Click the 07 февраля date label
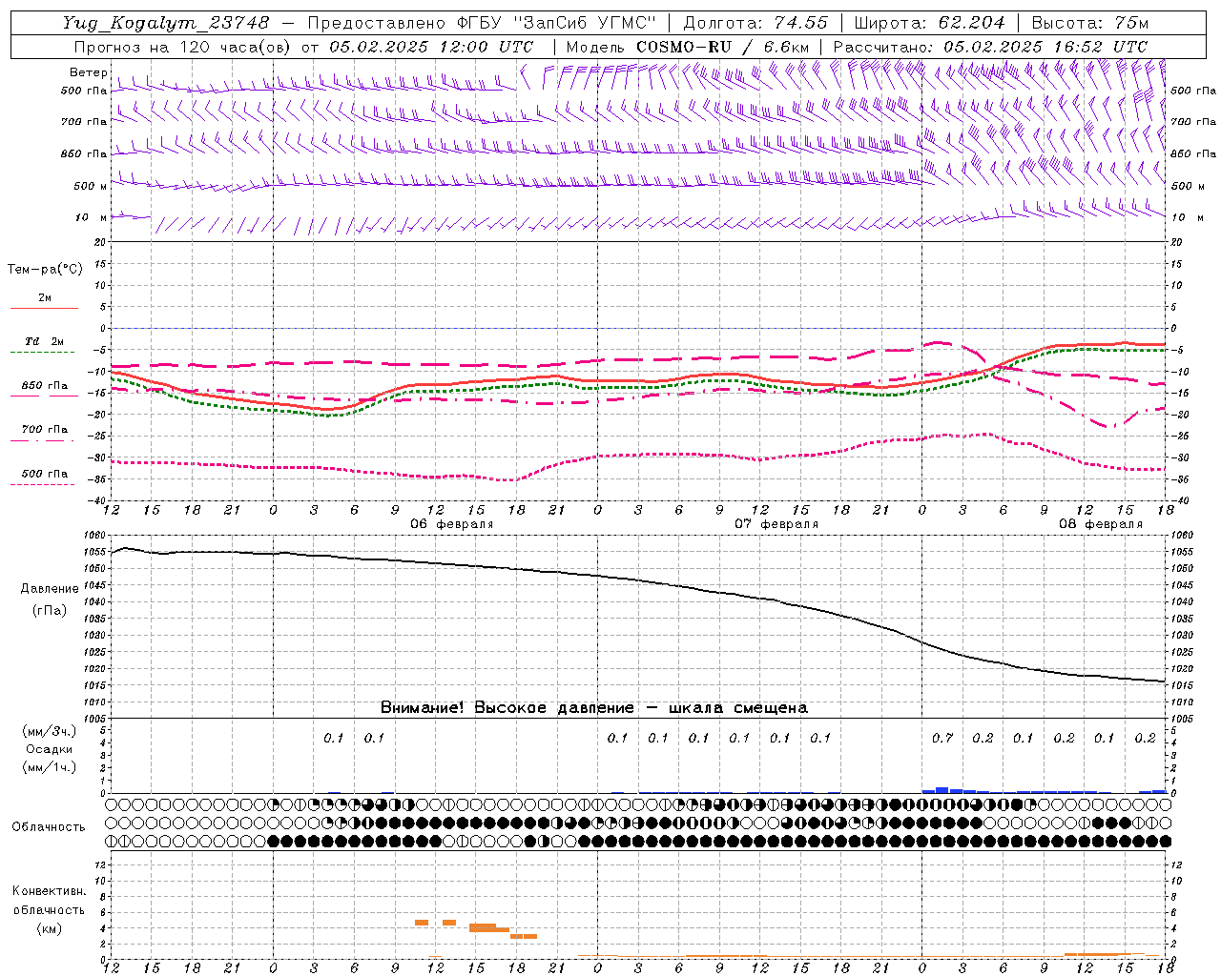Viewport: 1221px width, 976px height. (x=776, y=524)
